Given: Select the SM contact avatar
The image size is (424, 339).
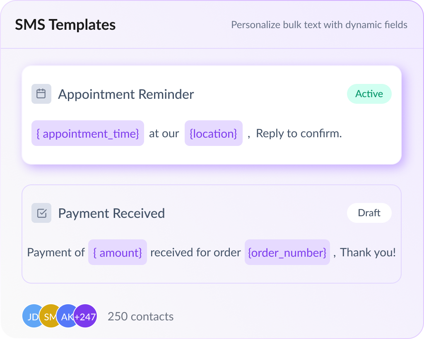Looking at the screenshot, I should coord(48,317).
